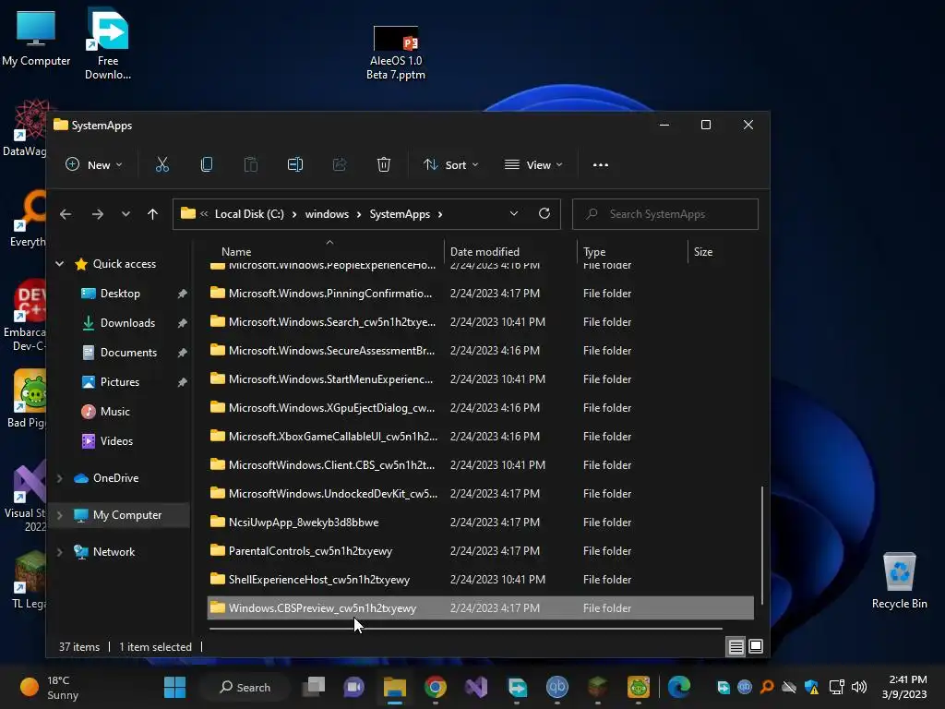This screenshot has width=945, height=709.
Task: Open the New item dropdown
Action: click(x=94, y=164)
